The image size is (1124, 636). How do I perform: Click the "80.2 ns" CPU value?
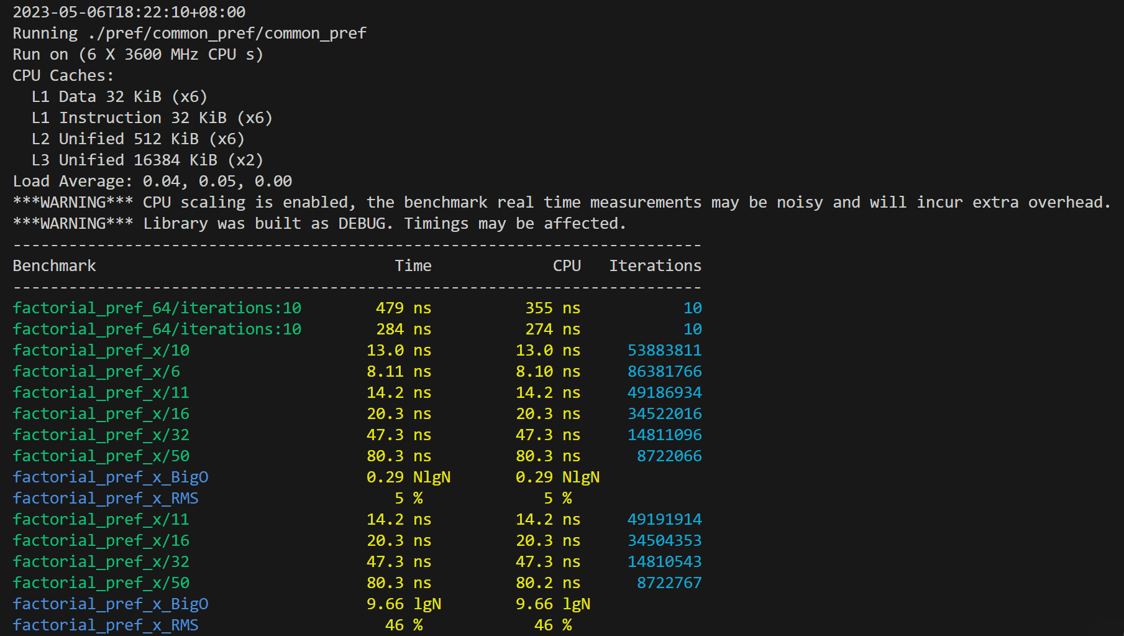point(548,583)
